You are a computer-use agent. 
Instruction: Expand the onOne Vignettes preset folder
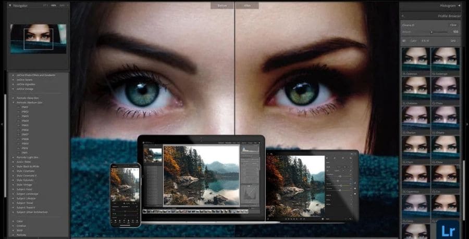click(x=13, y=85)
